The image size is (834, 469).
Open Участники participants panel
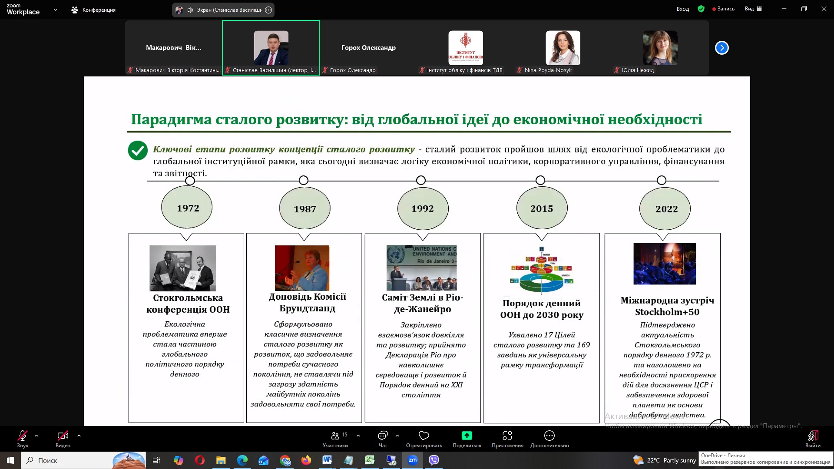[335, 439]
